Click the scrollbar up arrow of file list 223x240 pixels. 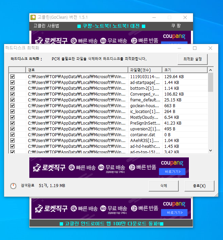[210, 70]
